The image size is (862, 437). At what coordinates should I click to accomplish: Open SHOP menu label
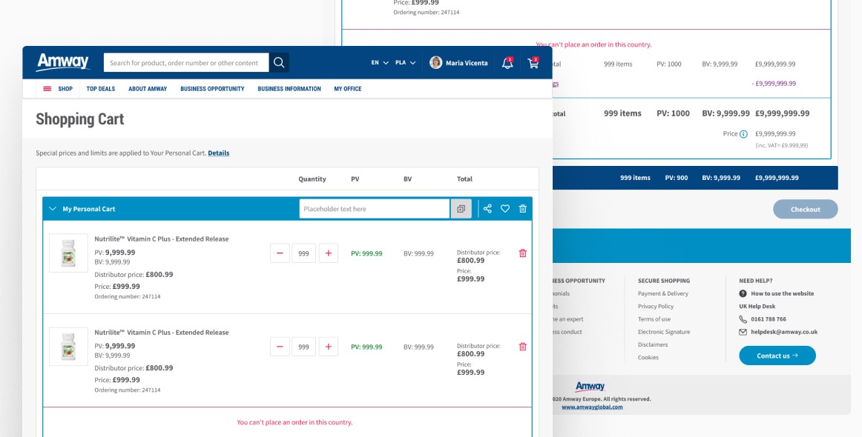click(x=65, y=89)
